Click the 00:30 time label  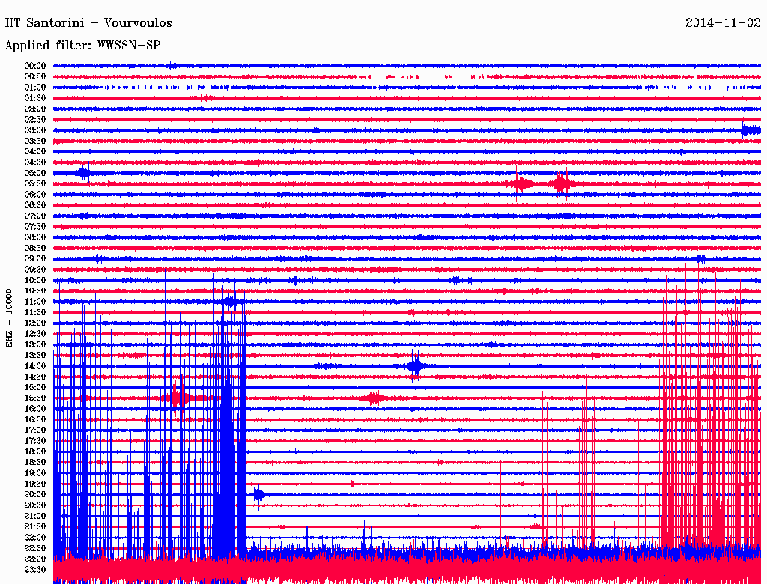(x=35, y=76)
